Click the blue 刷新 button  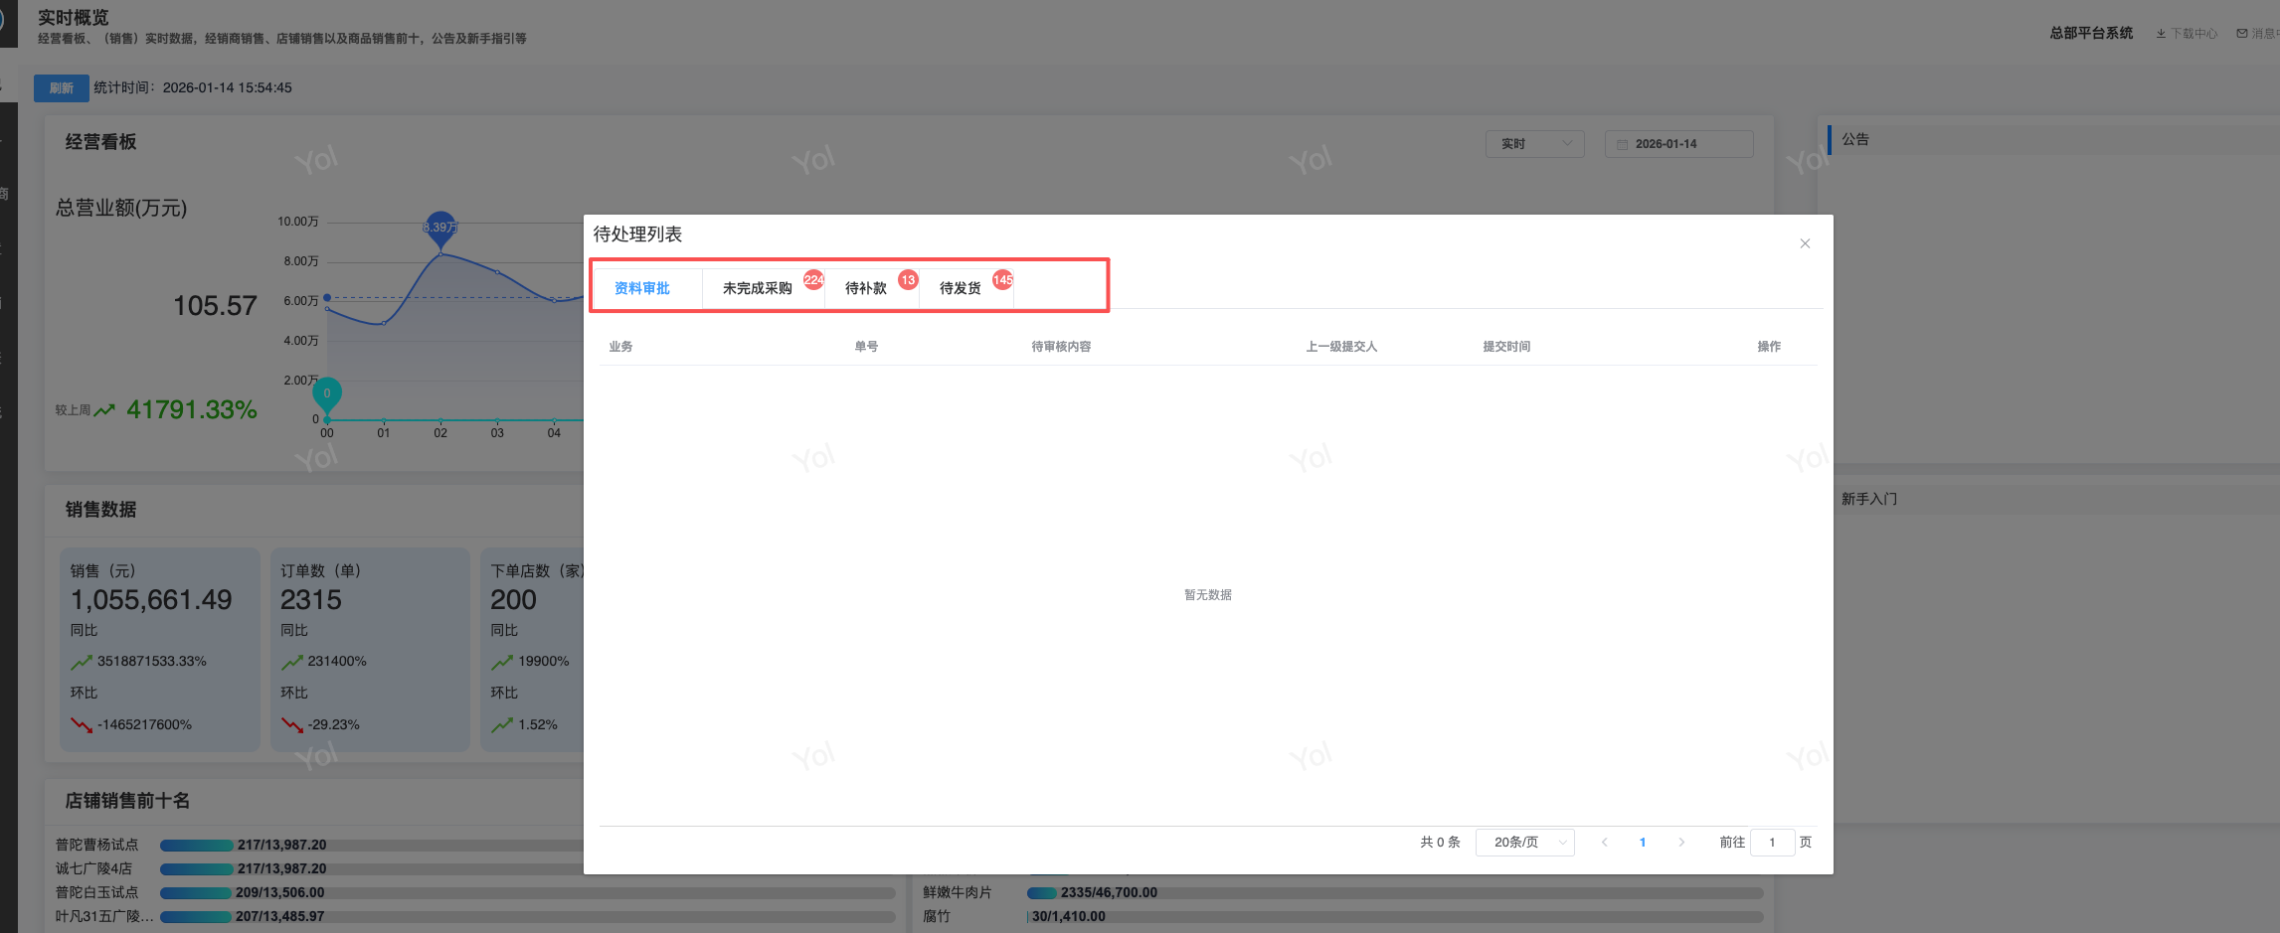[x=62, y=87]
